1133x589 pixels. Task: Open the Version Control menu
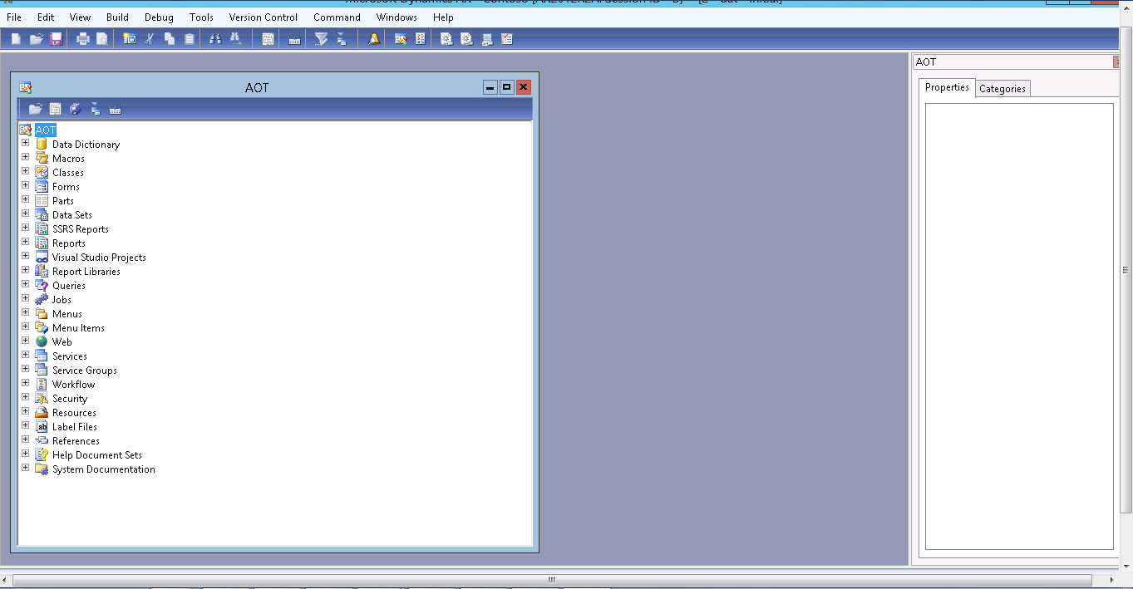click(x=263, y=17)
